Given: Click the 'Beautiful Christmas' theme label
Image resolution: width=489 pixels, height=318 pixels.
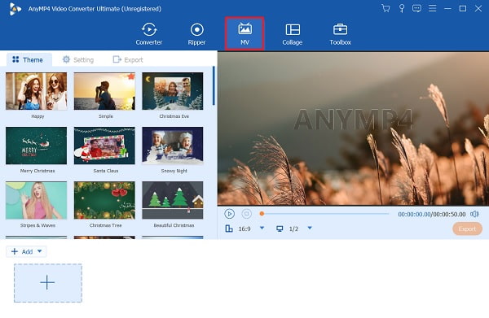Looking at the screenshot, I should pyautogui.click(x=174, y=225).
